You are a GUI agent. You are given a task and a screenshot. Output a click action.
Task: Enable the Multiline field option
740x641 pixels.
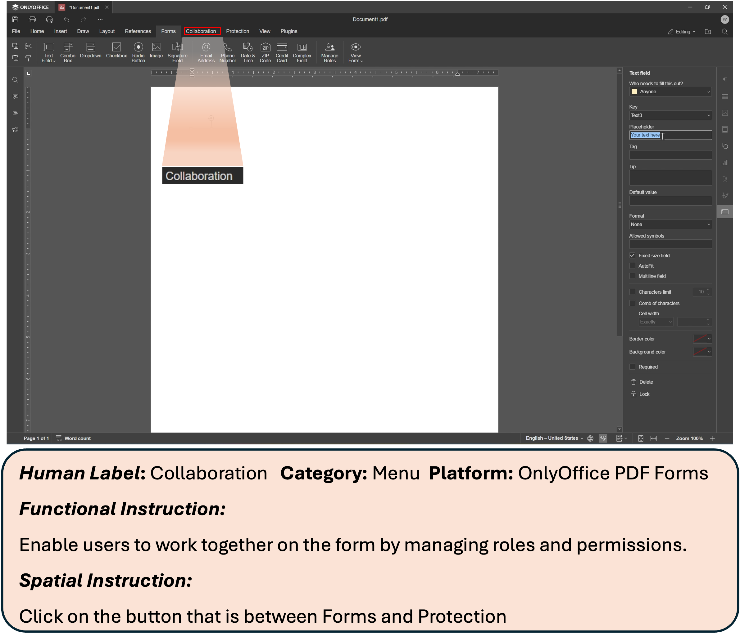click(632, 276)
